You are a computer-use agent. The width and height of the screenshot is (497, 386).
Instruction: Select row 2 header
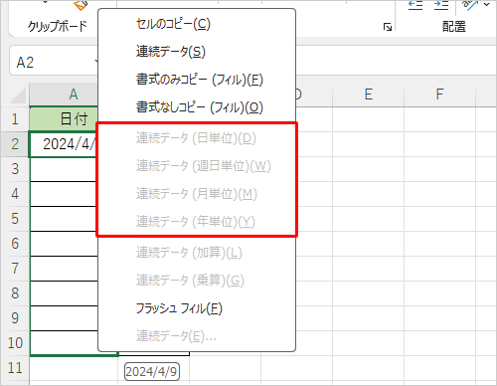(15, 144)
